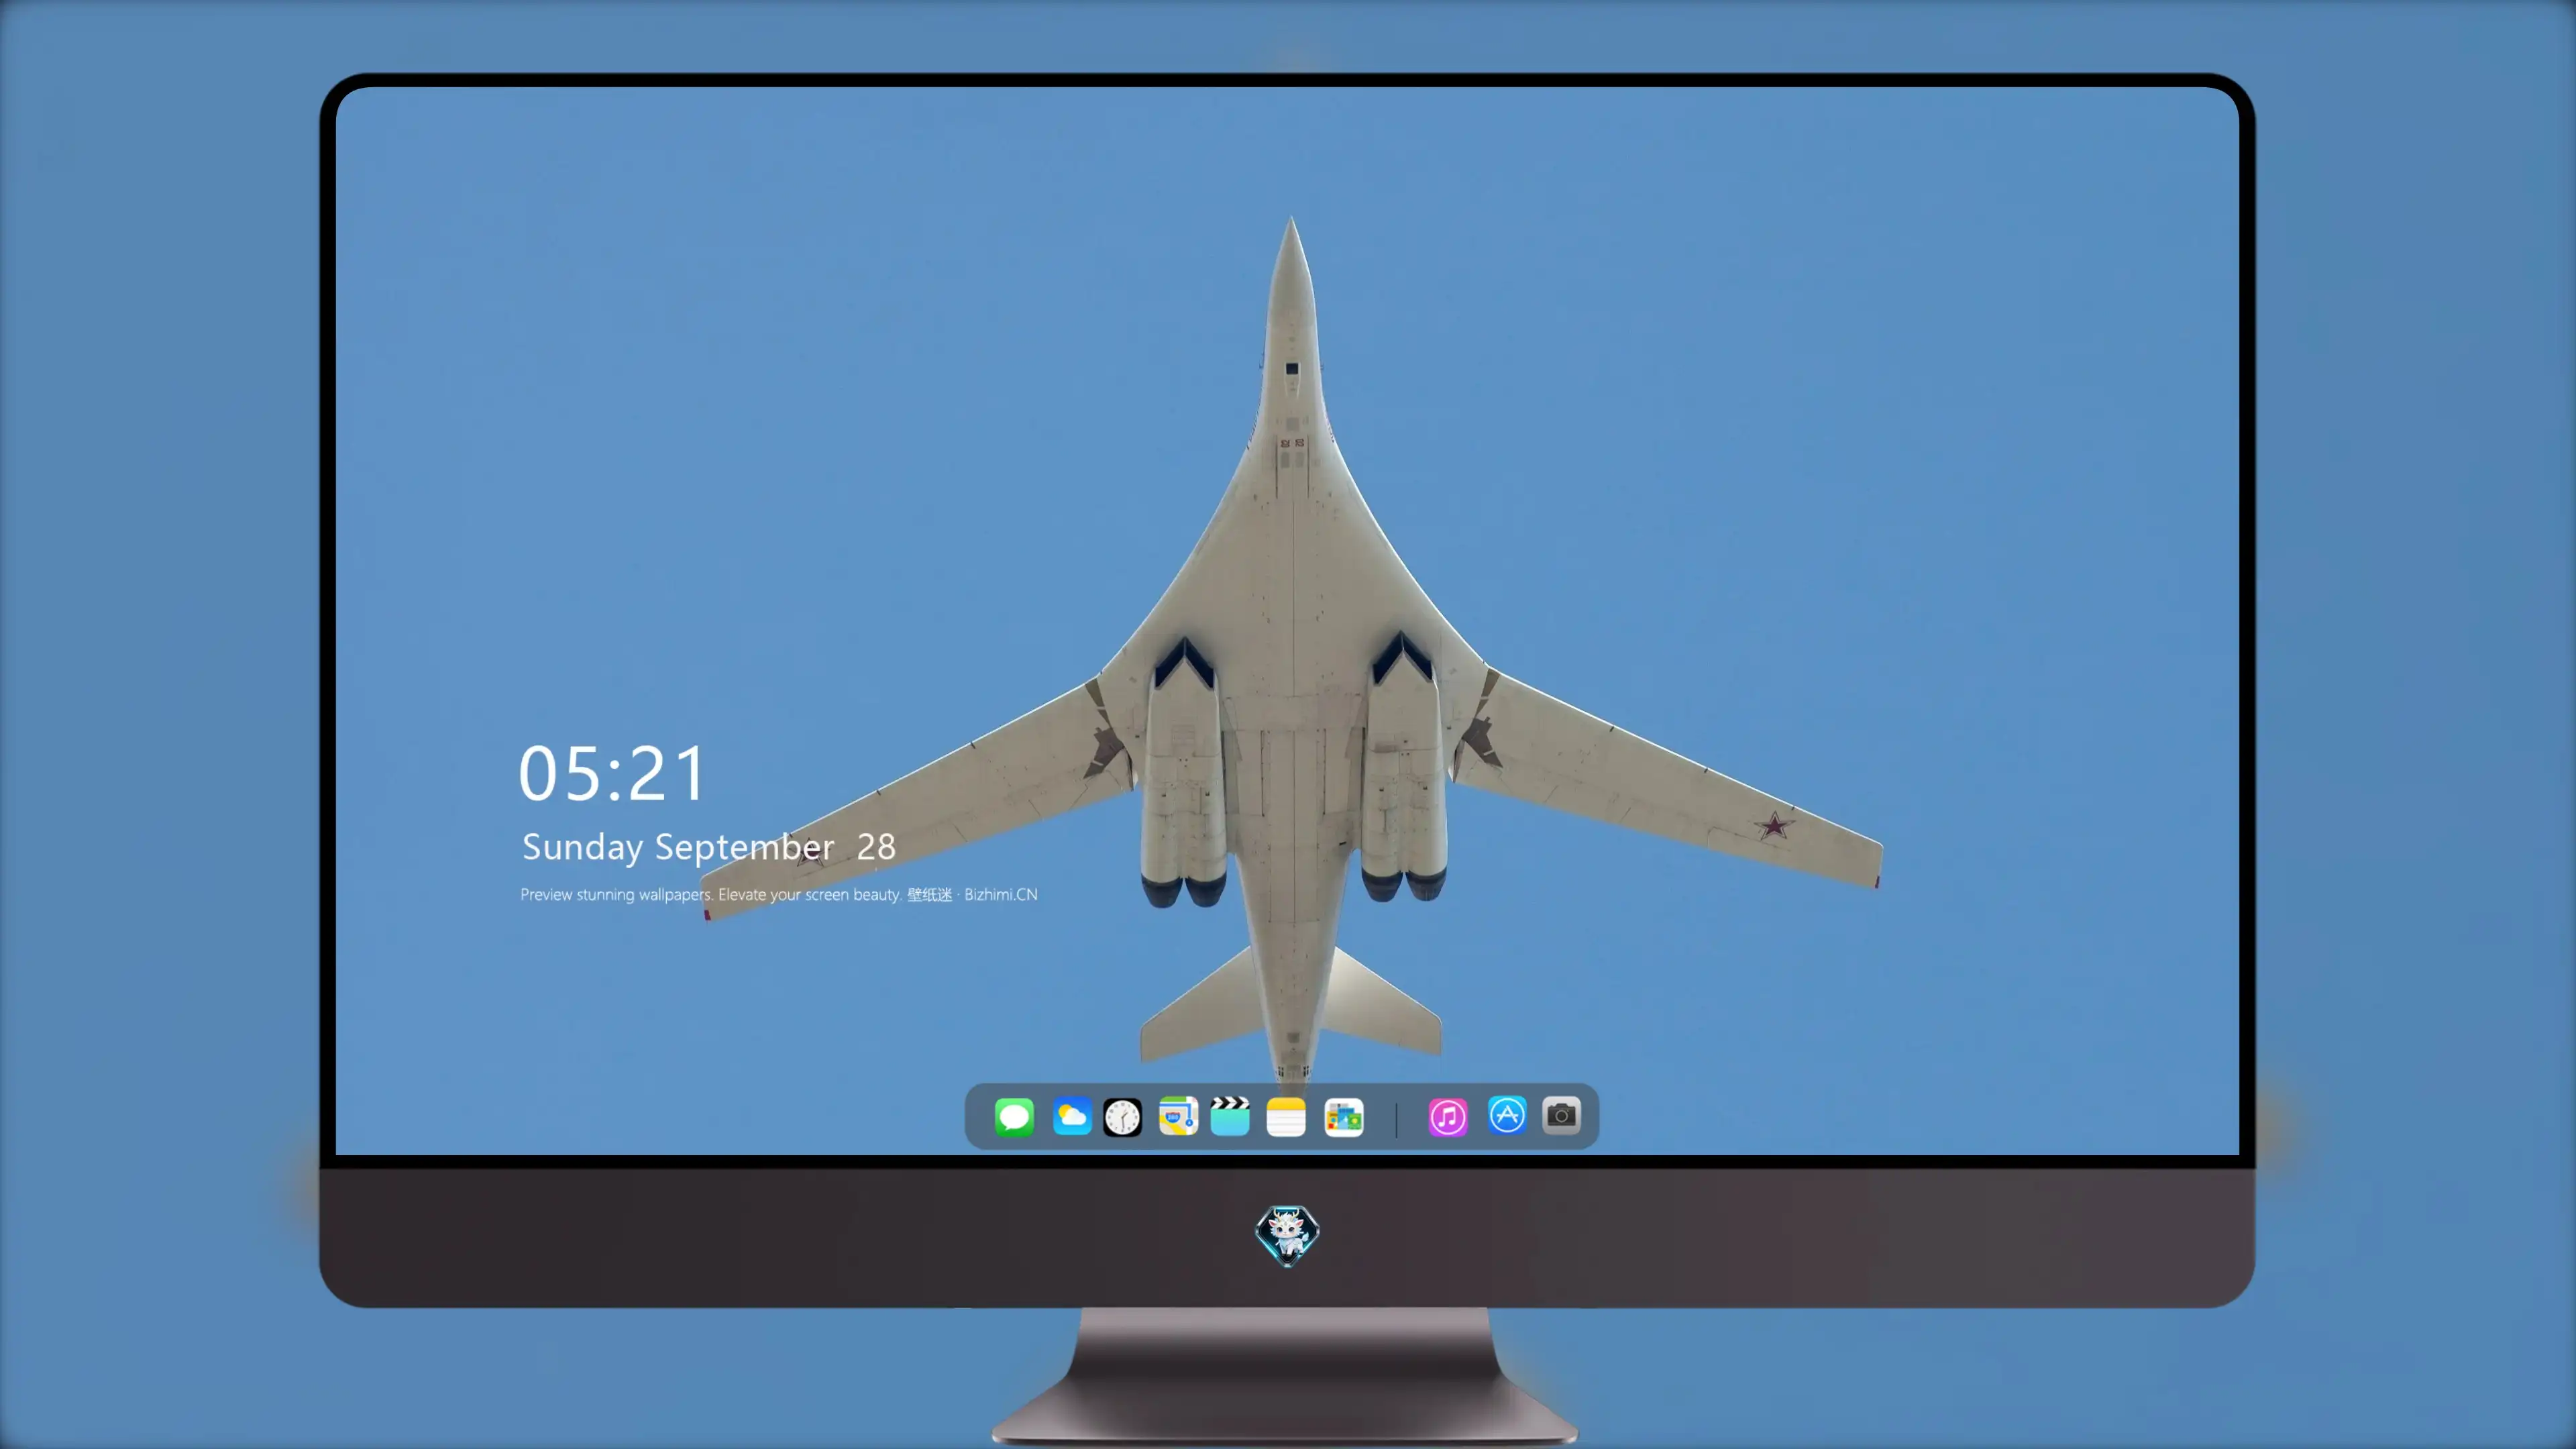Screen dimensions: 2576x1449
Task: Launch the iTunes Store music app
Action: [x=1448, y=1117]
